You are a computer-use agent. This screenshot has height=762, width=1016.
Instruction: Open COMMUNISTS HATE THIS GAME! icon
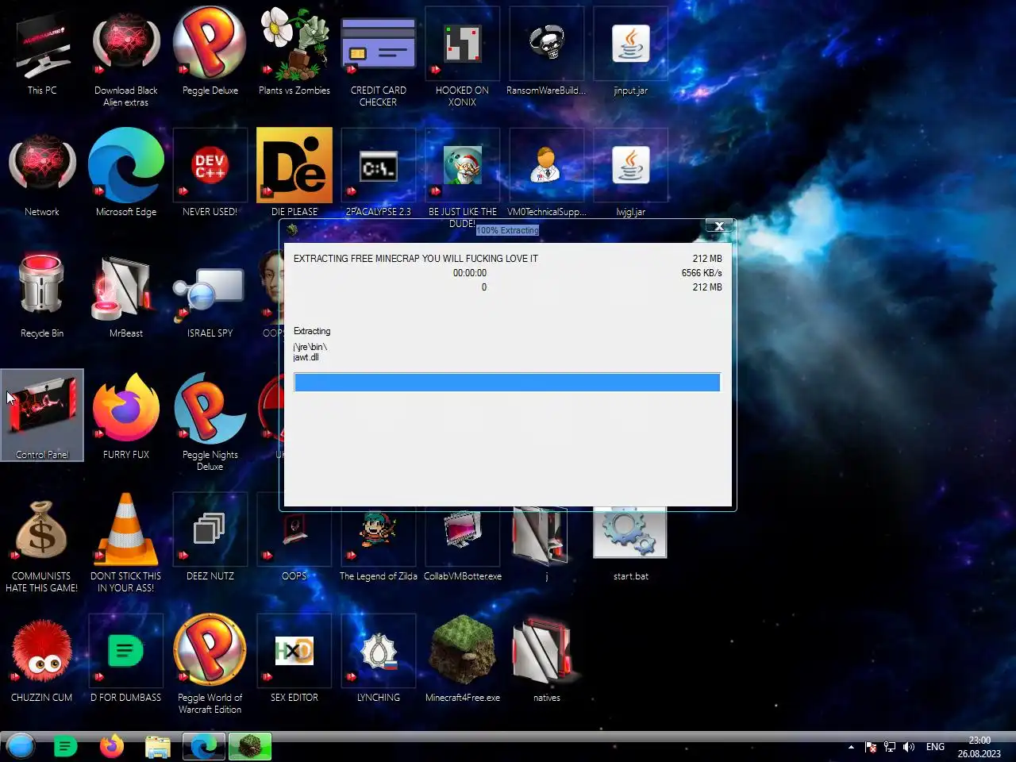click(x=42, y=544)
